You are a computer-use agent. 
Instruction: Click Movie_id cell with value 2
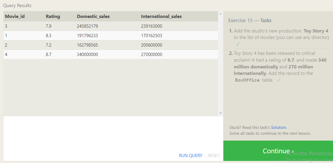(6, 45)
